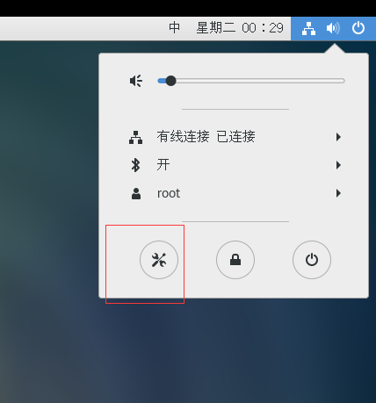Click the volume slider handle knob
Viewport: 376px width, 403px height.
coord(170,81)
